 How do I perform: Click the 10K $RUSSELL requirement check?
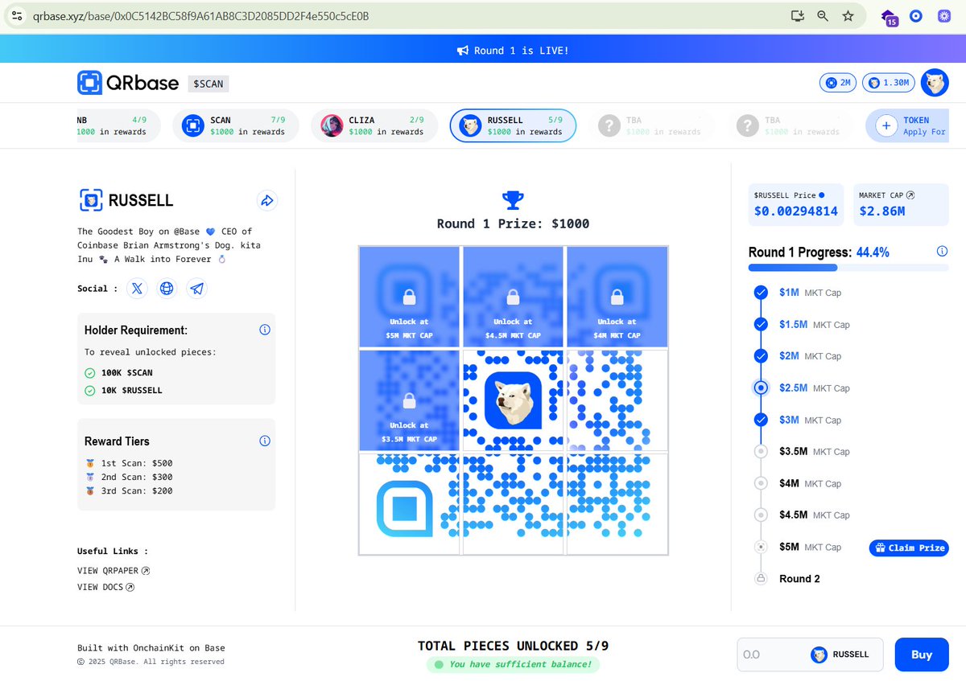pyautogui.click(x=90, y=390)
